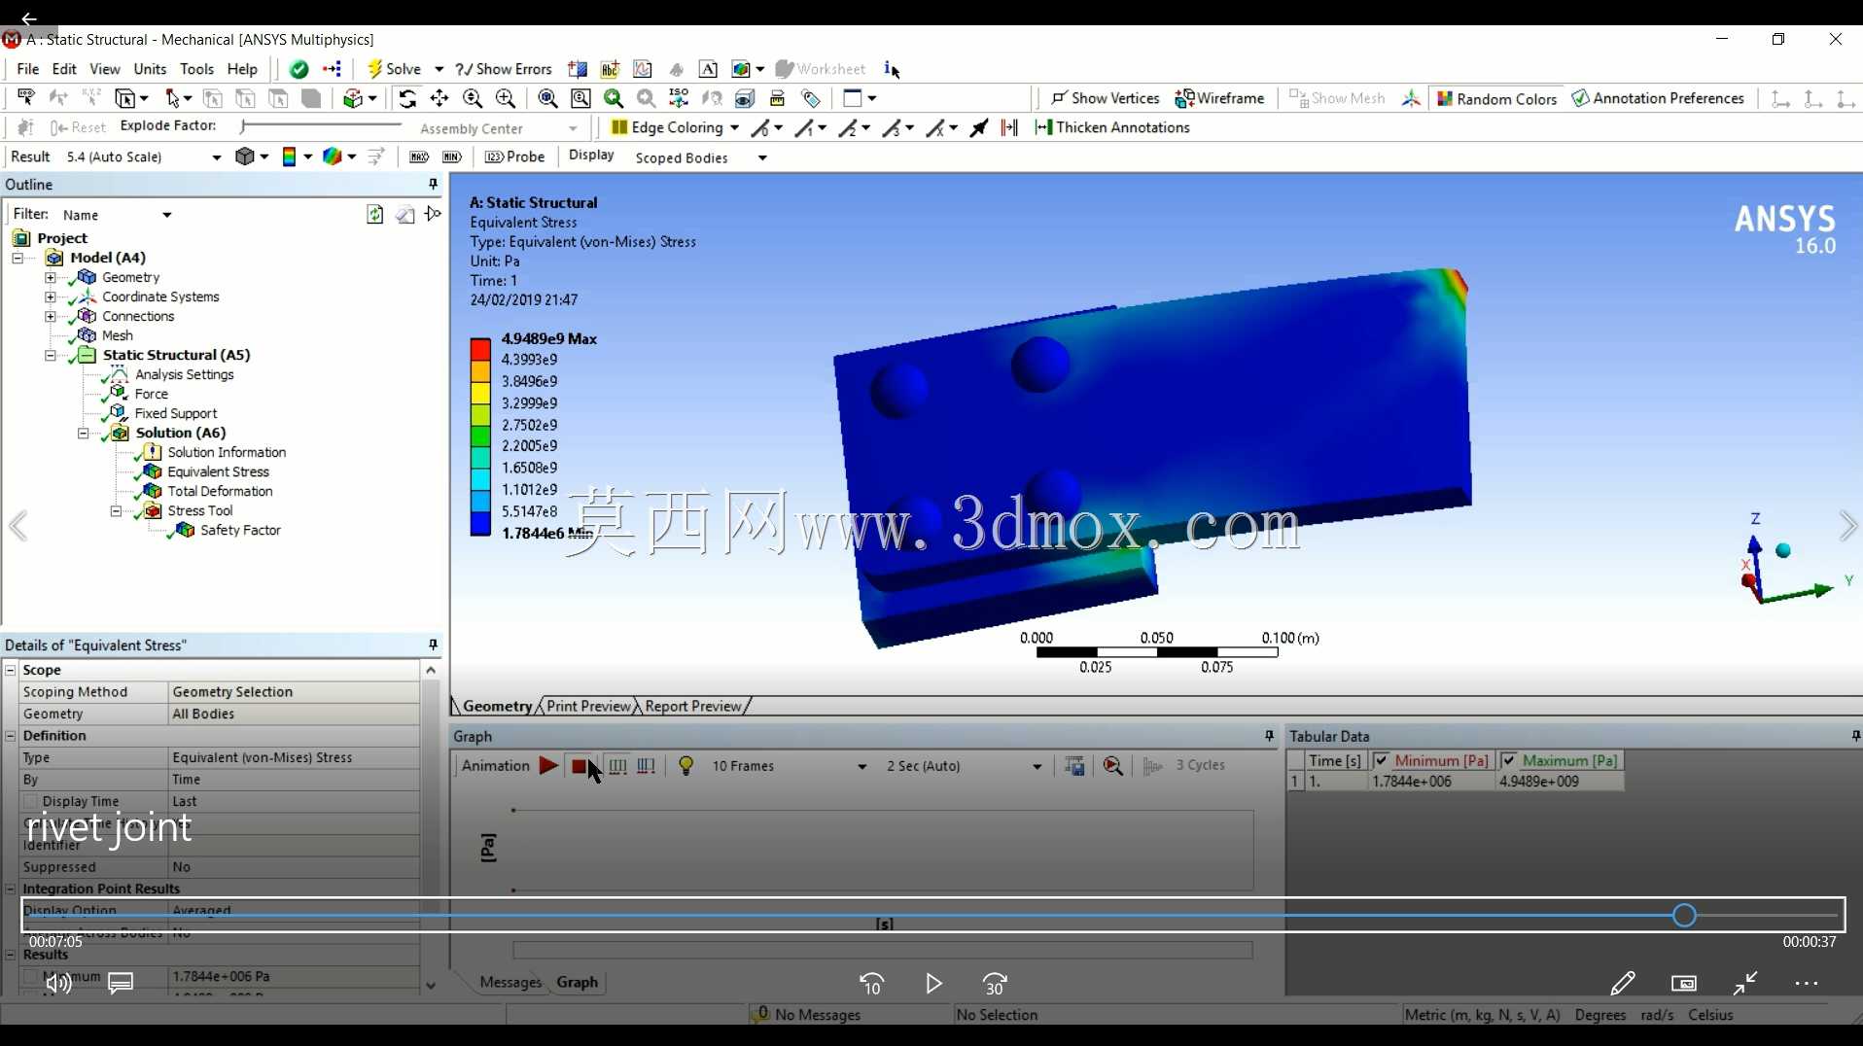The width and height of the screenshot is (1863, 1046).
Task: Open the 10 Frames dropdown
Action: click(x=861, y=766)
